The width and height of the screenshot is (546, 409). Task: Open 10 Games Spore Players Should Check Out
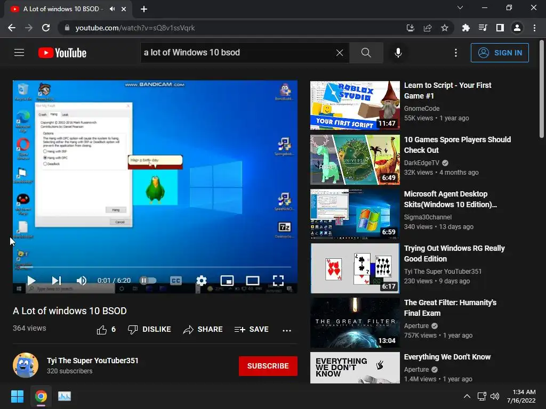pos(457,145)
